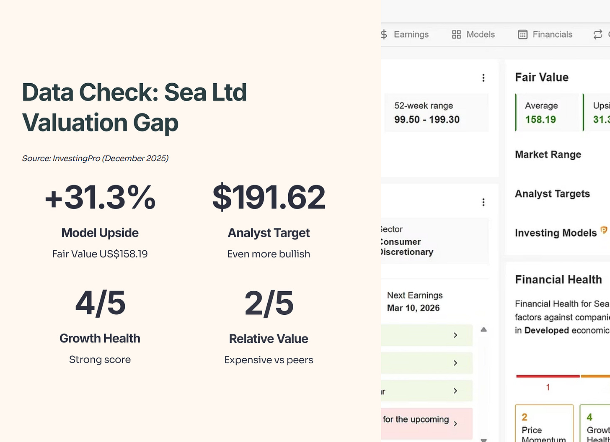Screen dimensions: 610x442
Task: Click the red segment of Financial Health scale
Action: coord(548,376)
